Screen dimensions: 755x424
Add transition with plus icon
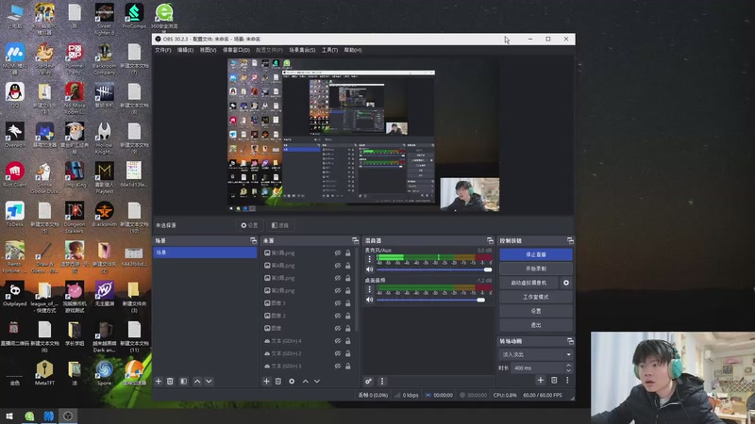tap(541, 381)
